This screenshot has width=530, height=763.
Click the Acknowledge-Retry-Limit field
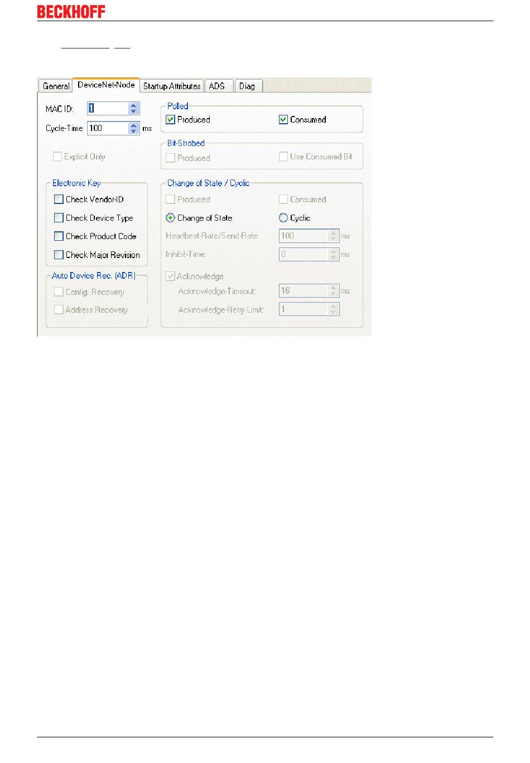(304, 309)
